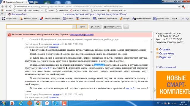Open Пресса и книги

(x=161, y=19)
